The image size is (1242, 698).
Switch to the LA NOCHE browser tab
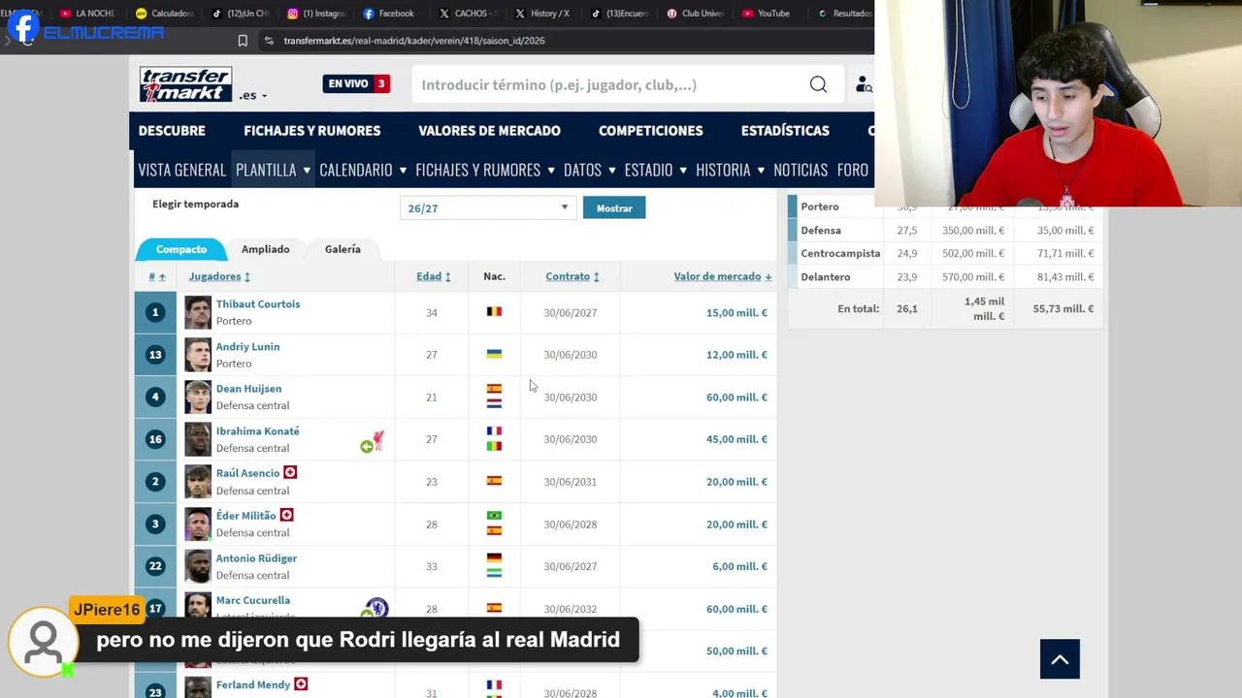coord(87,14)
